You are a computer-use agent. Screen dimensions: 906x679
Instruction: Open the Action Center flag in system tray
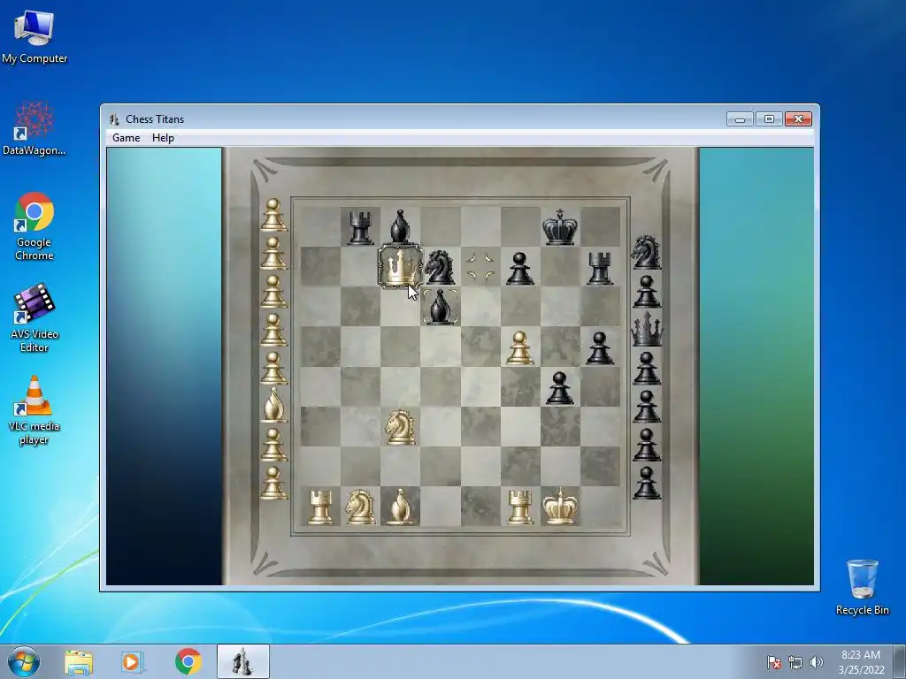[774, 662]
